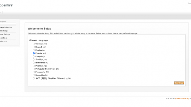Select the Japanese (ja_JP) radio button
Screen dimensions: 191x107
point(34,60)
